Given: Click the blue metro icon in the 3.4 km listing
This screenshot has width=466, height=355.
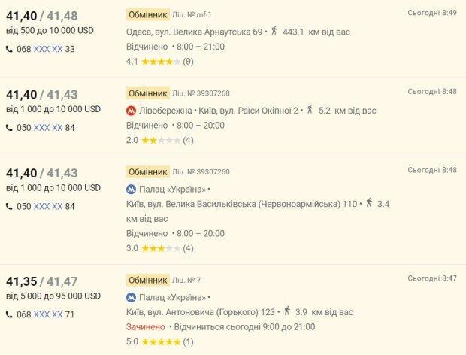Looking at the screenshot, I should [x=131, y=190].
